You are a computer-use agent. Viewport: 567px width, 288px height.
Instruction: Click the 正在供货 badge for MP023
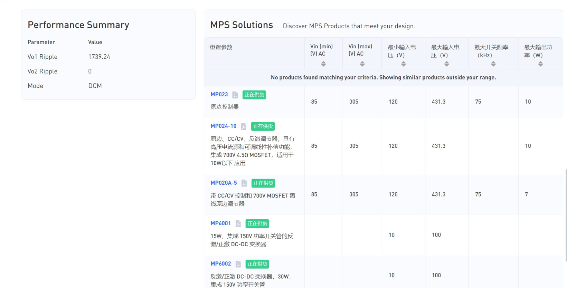pos(254,95)
